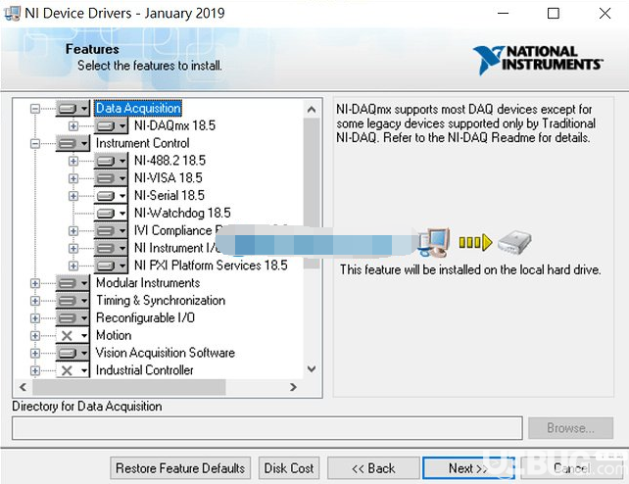Open install-state dropdown for NI-DAQmx 18.5
The height and width of the screenshot is (484, 629).
tap(111, 126)
